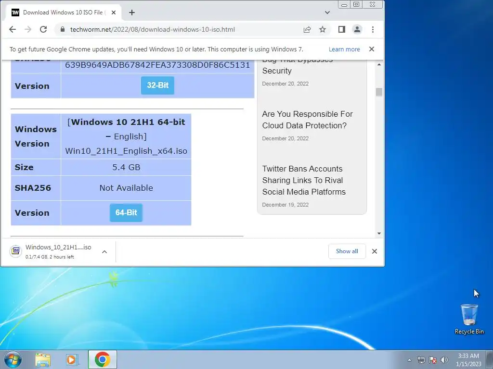Bookmark this page with the star icon
Image resolution: width=493 pixels, height=369 pixels.
pyautogui.click(x=323, y=29)
